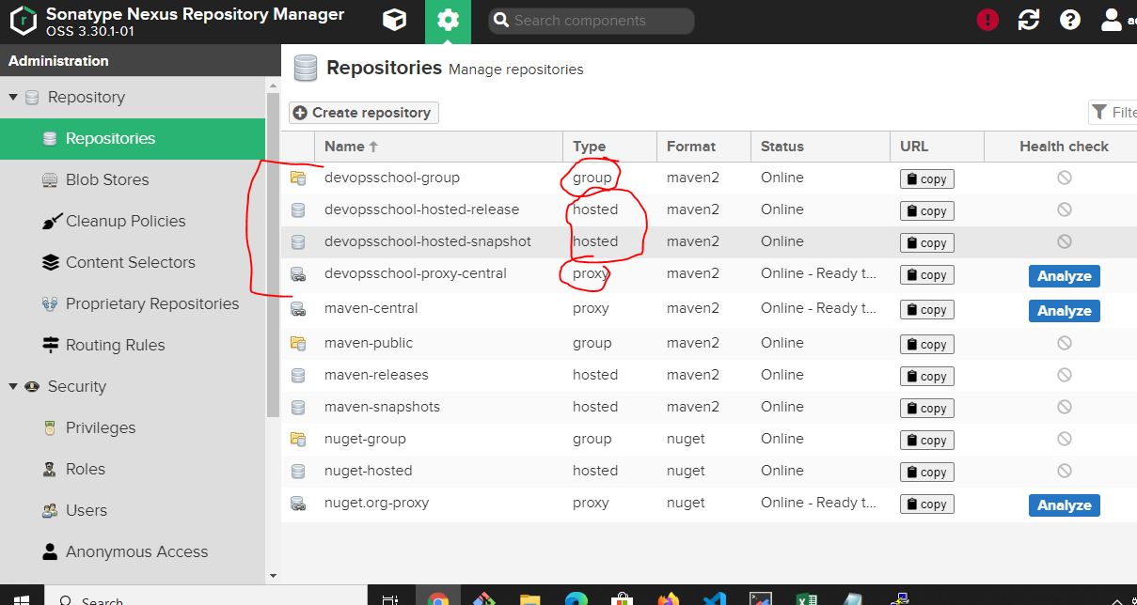
Task: Copy the URL of nuget-group
Action: pyautogui.click(x=927, y=441)
